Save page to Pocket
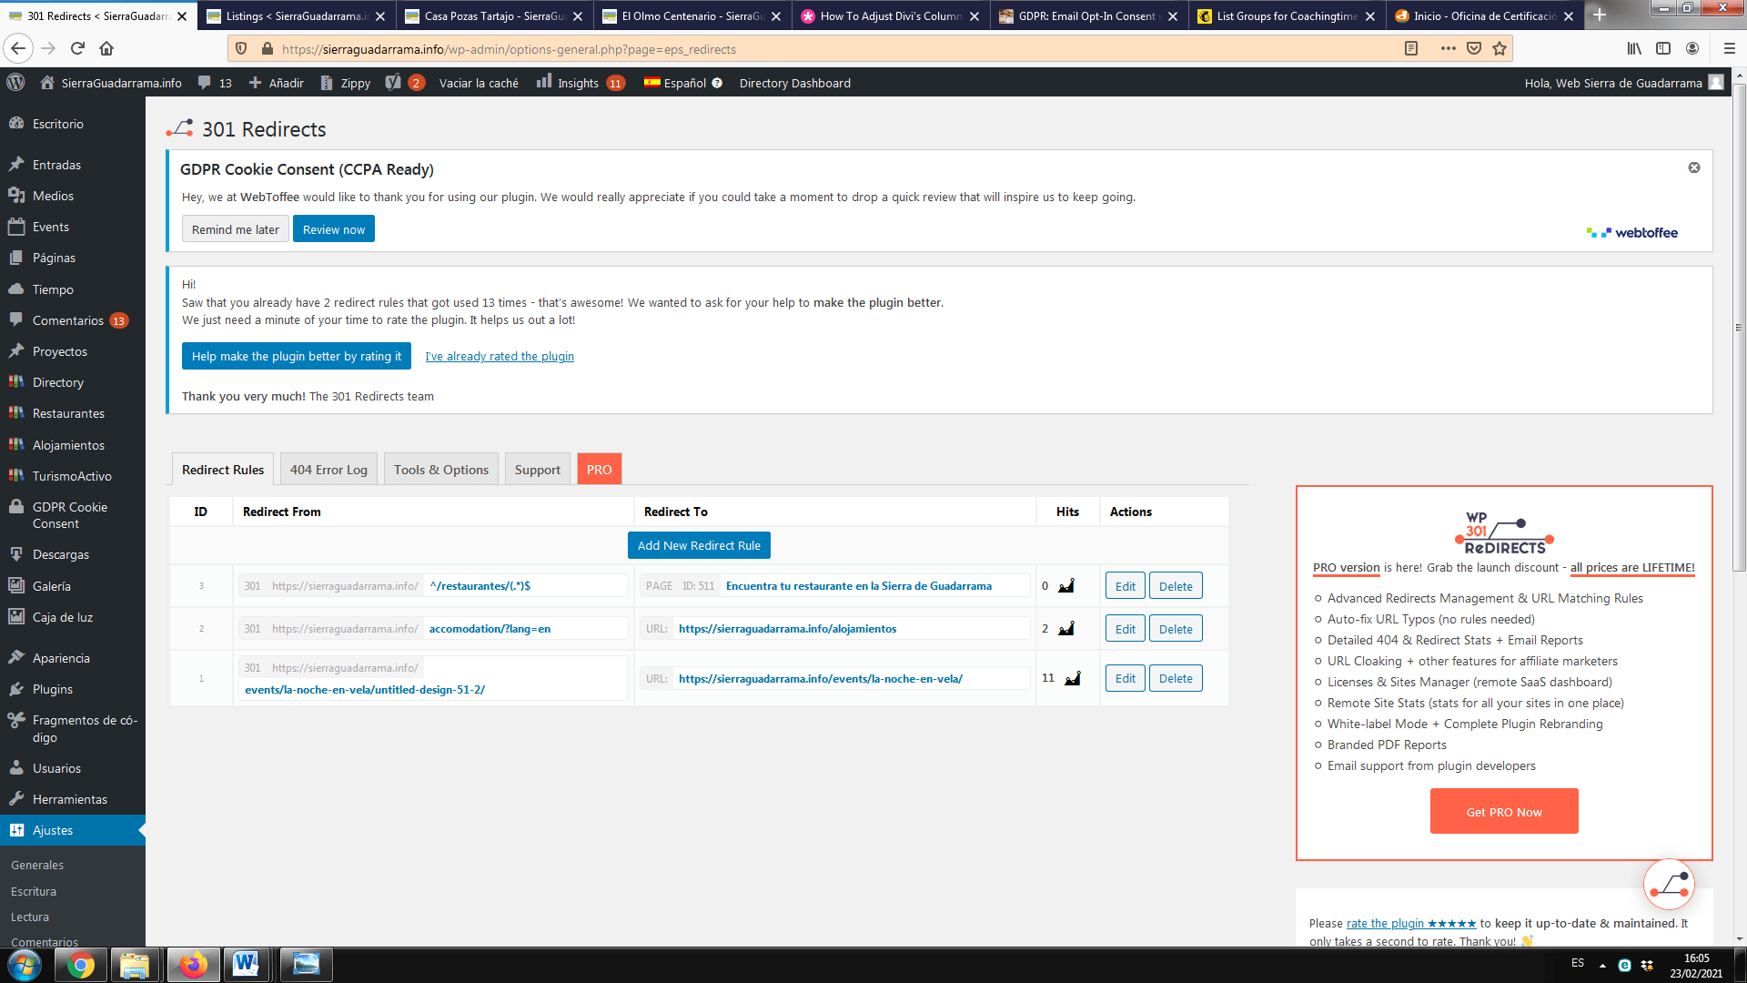 1474,48
